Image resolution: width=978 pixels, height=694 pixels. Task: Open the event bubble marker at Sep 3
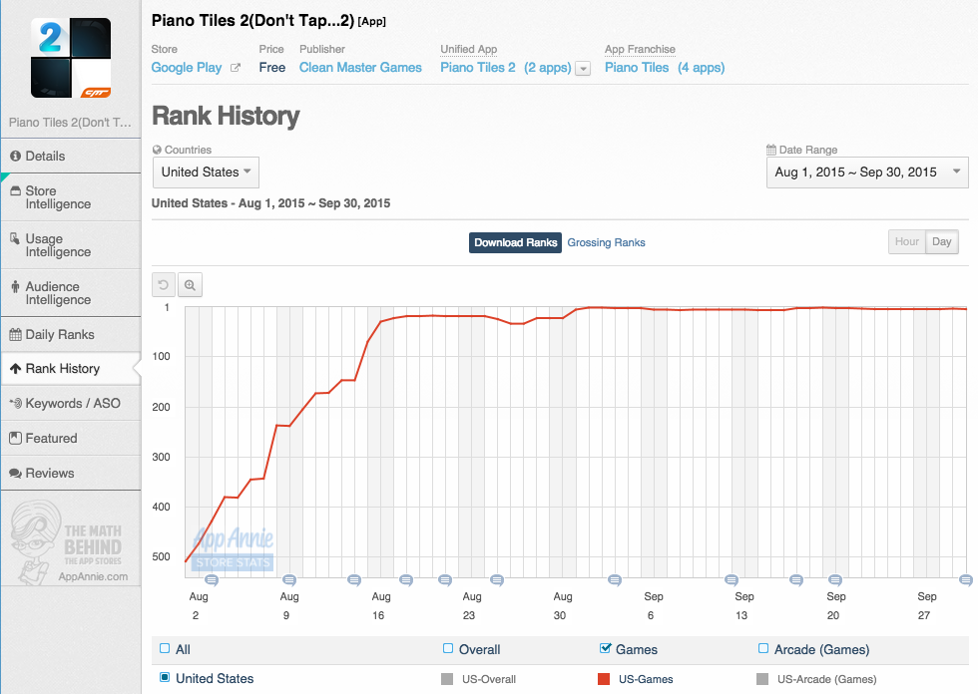pyautogui.click(x=615, y=580)
